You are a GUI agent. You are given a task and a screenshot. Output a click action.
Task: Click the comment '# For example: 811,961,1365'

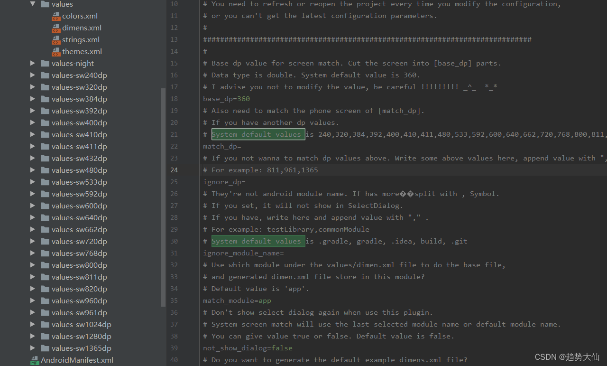(x=260, y=170)
